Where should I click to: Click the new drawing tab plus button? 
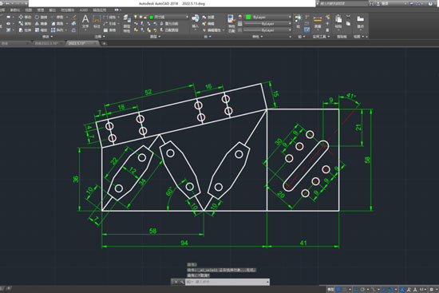pyautogui.click(x=104, y=43)
